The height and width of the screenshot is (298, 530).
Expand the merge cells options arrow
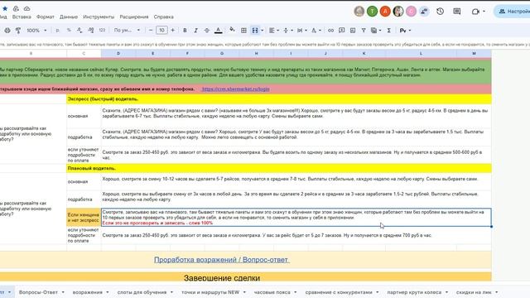(263, 31)
